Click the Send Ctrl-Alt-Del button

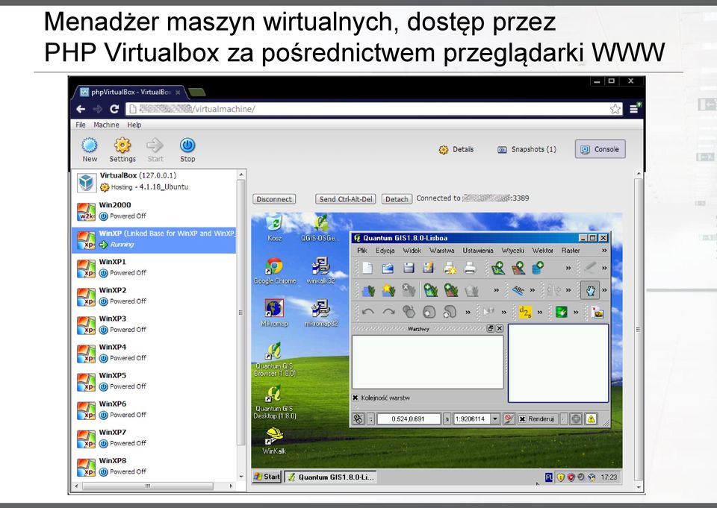[346, 199]
